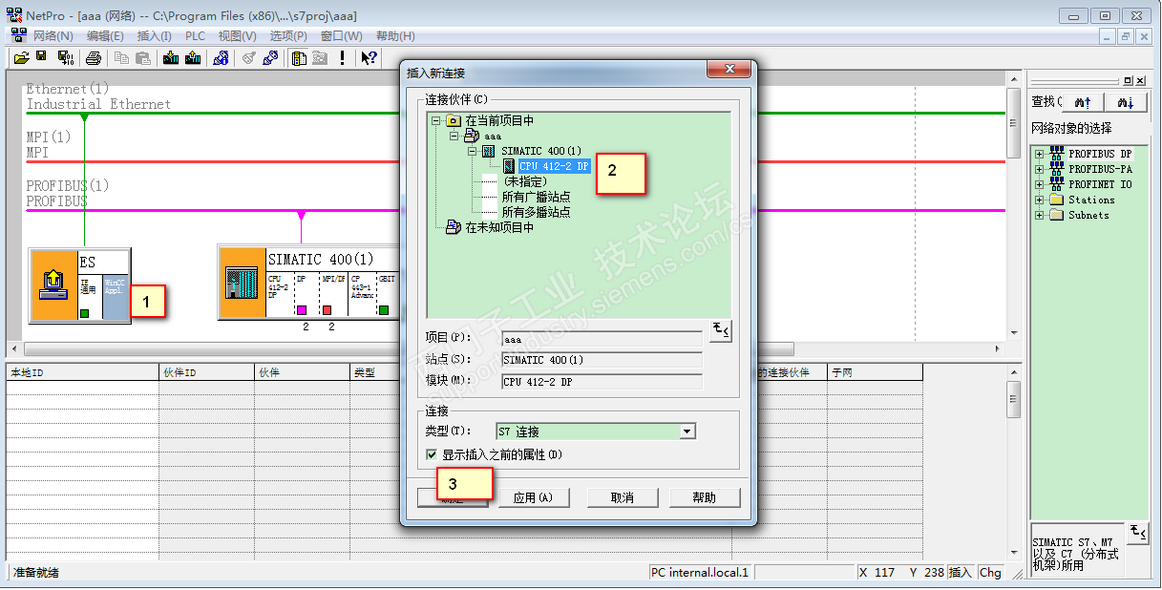This screenshot has height=590, width=1162.
Task: Click the 取消 cancel button in dialog
Action: point(623,497)
